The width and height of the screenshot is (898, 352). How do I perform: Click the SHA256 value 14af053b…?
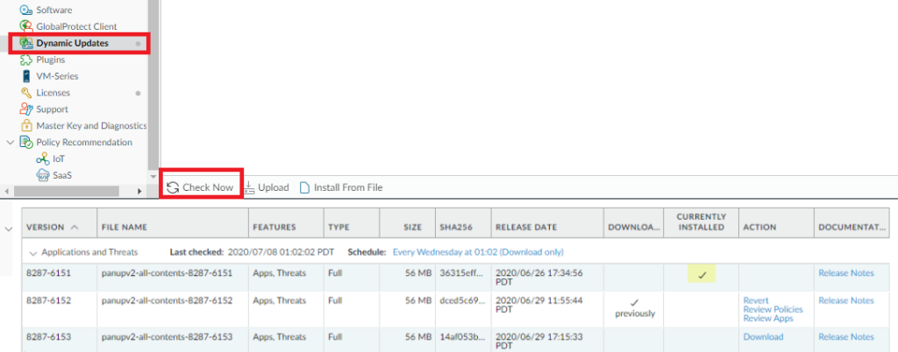461,336
